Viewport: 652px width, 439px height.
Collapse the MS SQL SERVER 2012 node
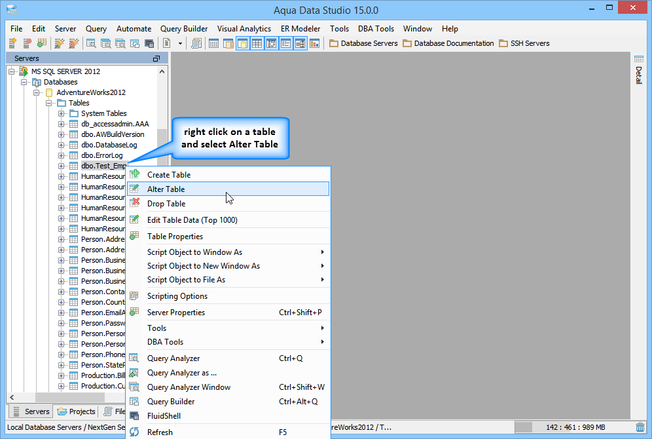coord(11,71)
